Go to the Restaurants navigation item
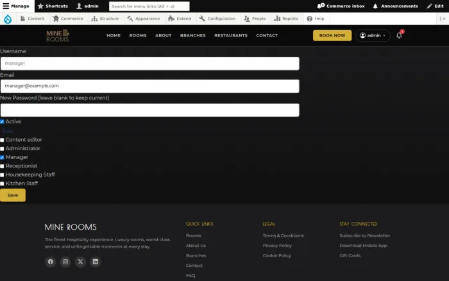 (231, 35)
